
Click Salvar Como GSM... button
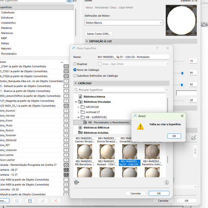pyautogui.click(x=99, y=34)
